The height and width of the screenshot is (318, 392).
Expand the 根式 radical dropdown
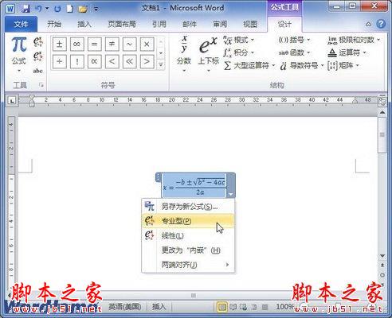(239, 40)
